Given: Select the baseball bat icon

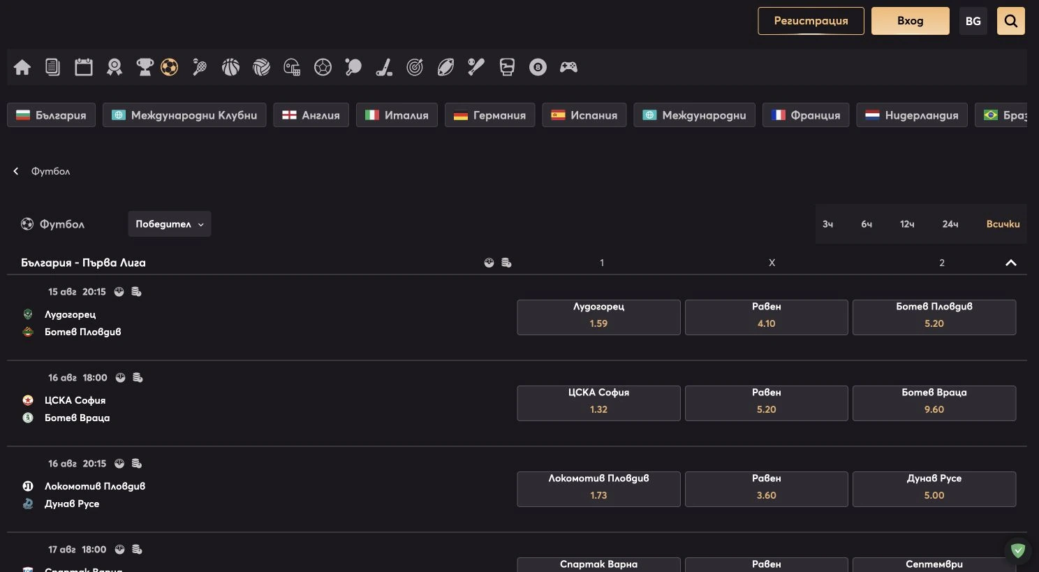Looking at the screenshot, I should pos(476,67).
